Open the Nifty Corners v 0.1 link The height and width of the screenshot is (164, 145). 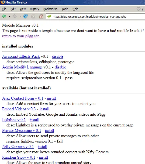[18, 147]
